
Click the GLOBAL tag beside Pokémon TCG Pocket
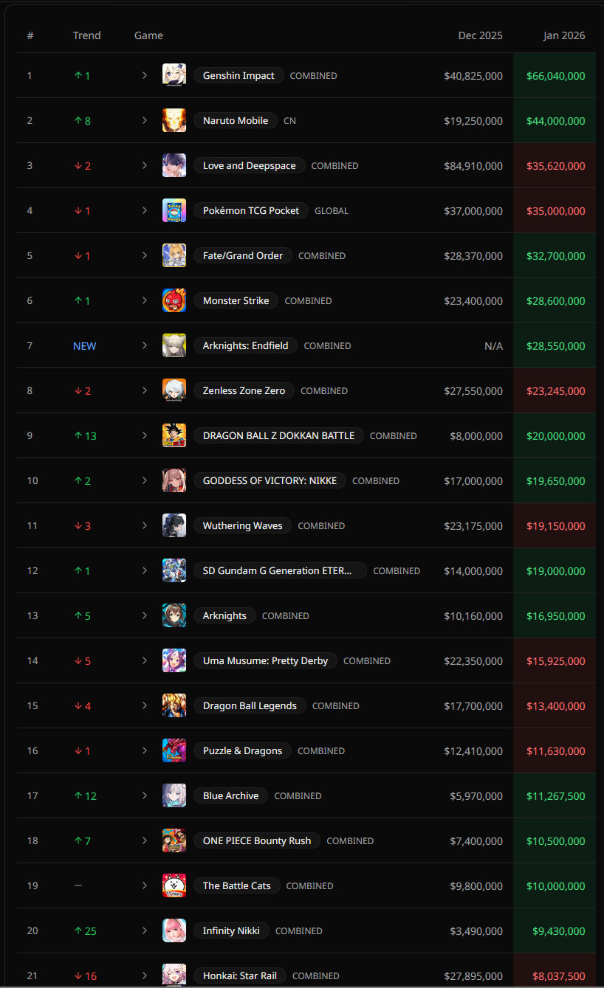[332, 210]
